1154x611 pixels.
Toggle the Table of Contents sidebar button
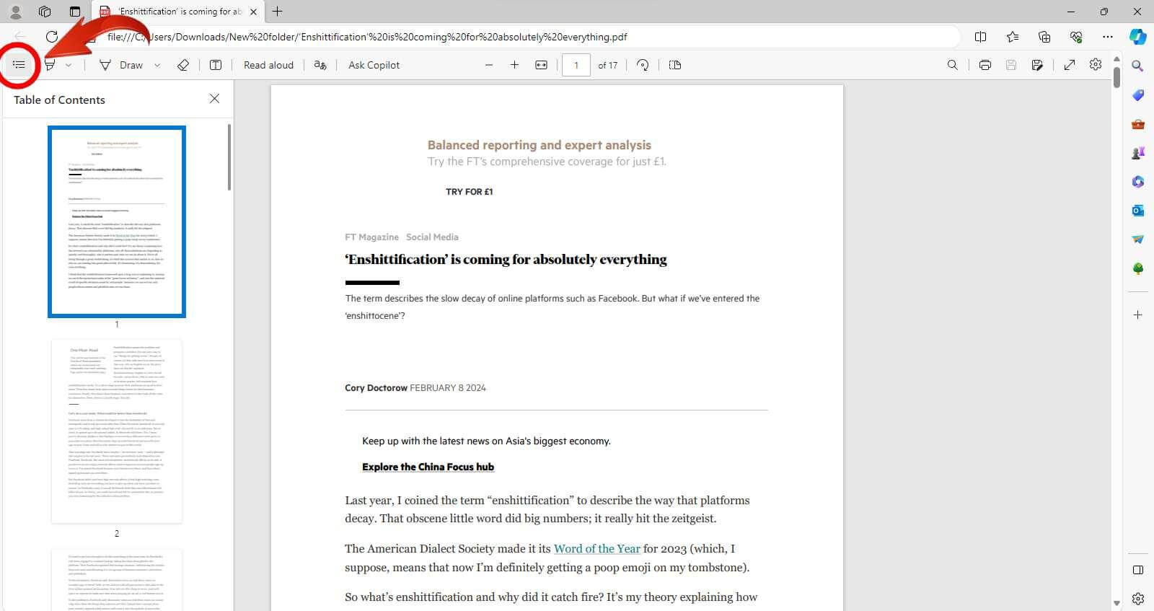(x=19, y=65)
